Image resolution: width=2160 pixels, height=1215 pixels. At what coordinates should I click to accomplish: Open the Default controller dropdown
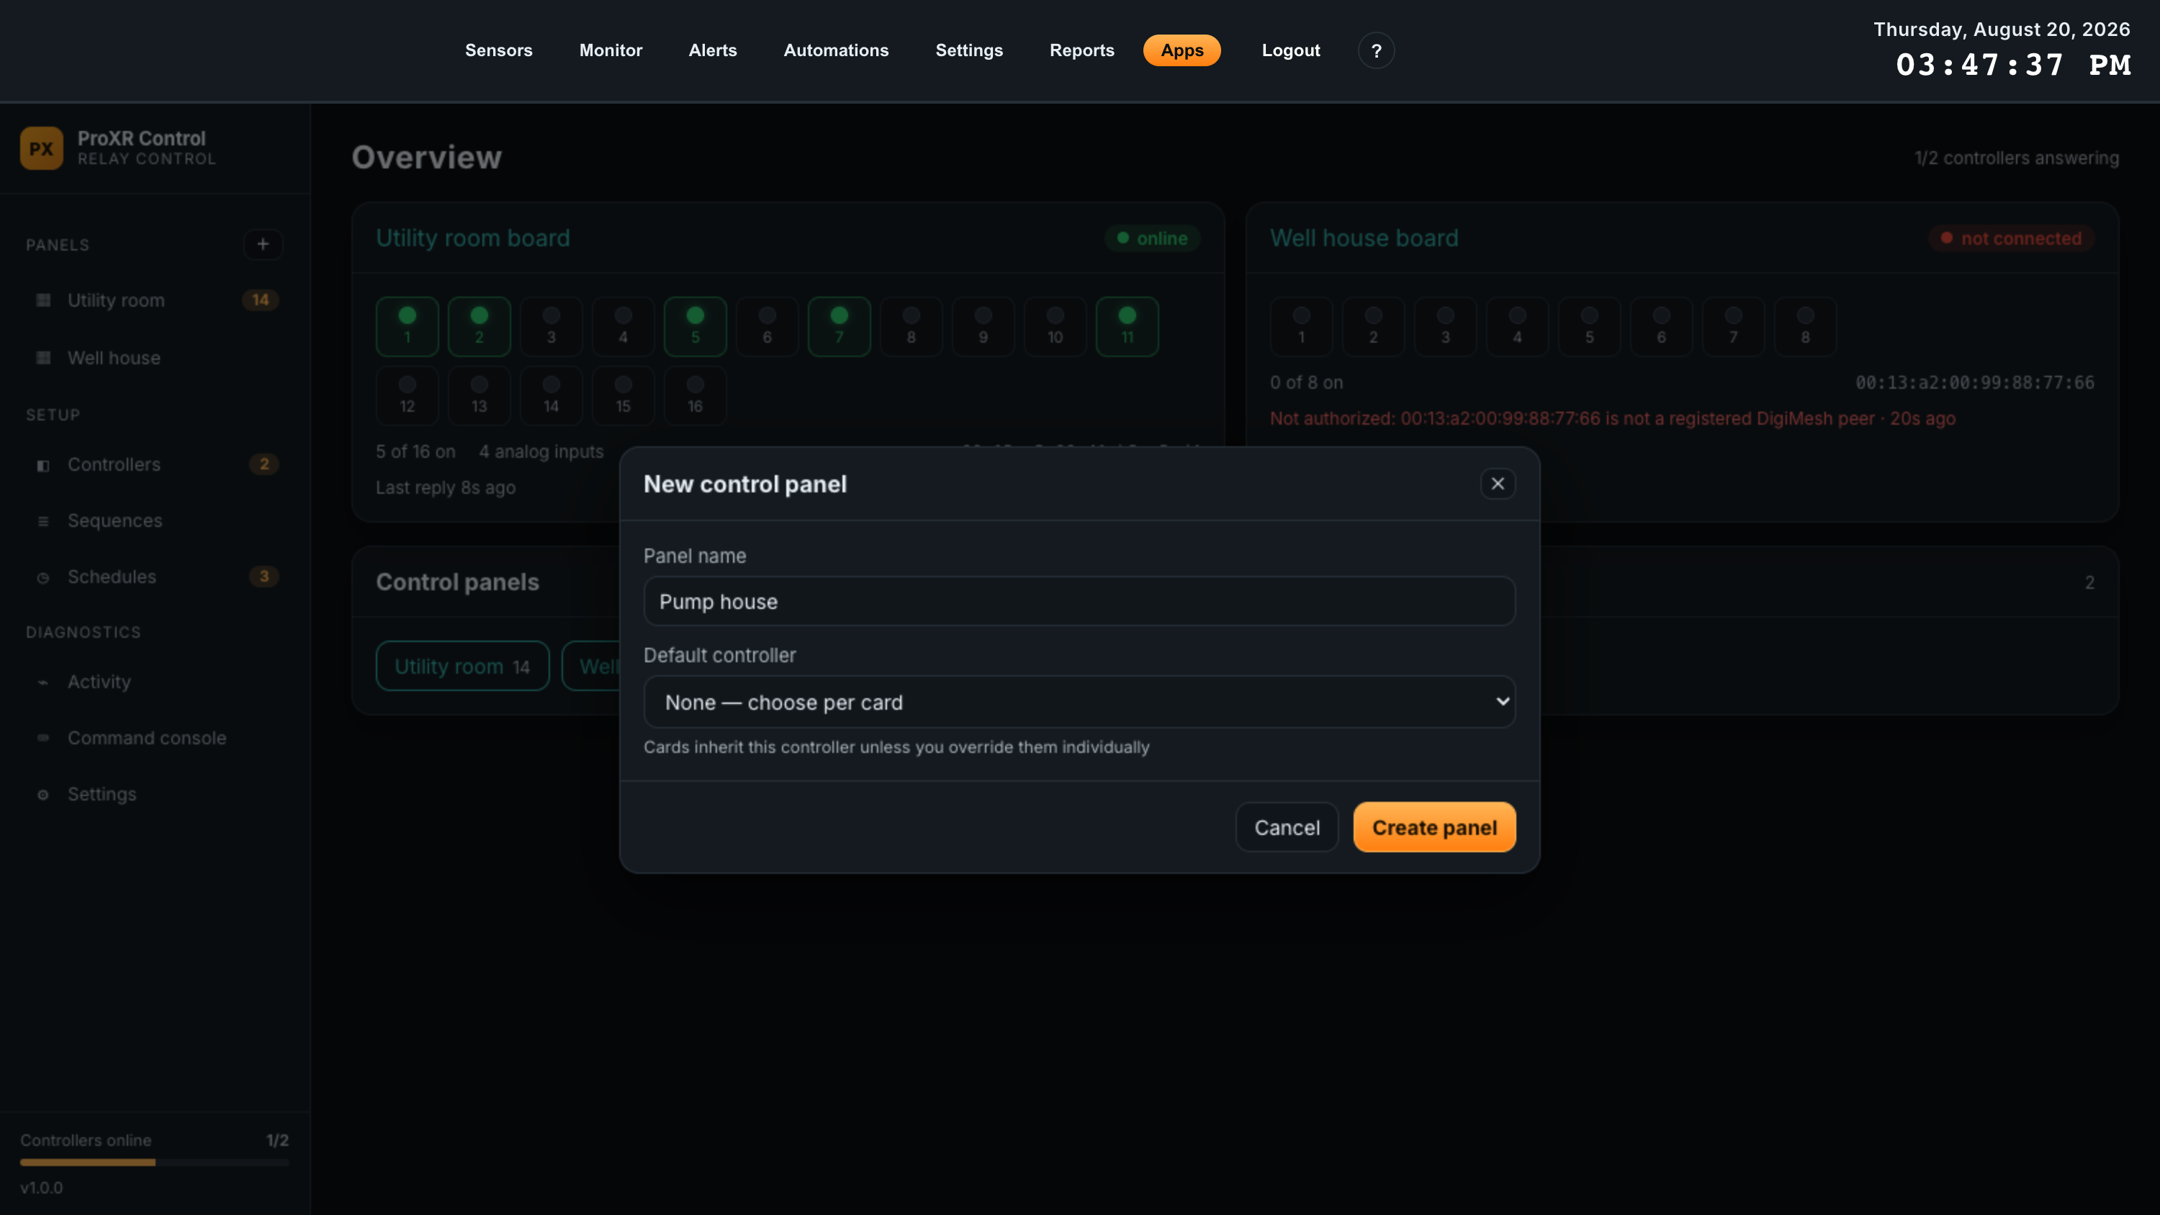click(x=1079, y=702)
